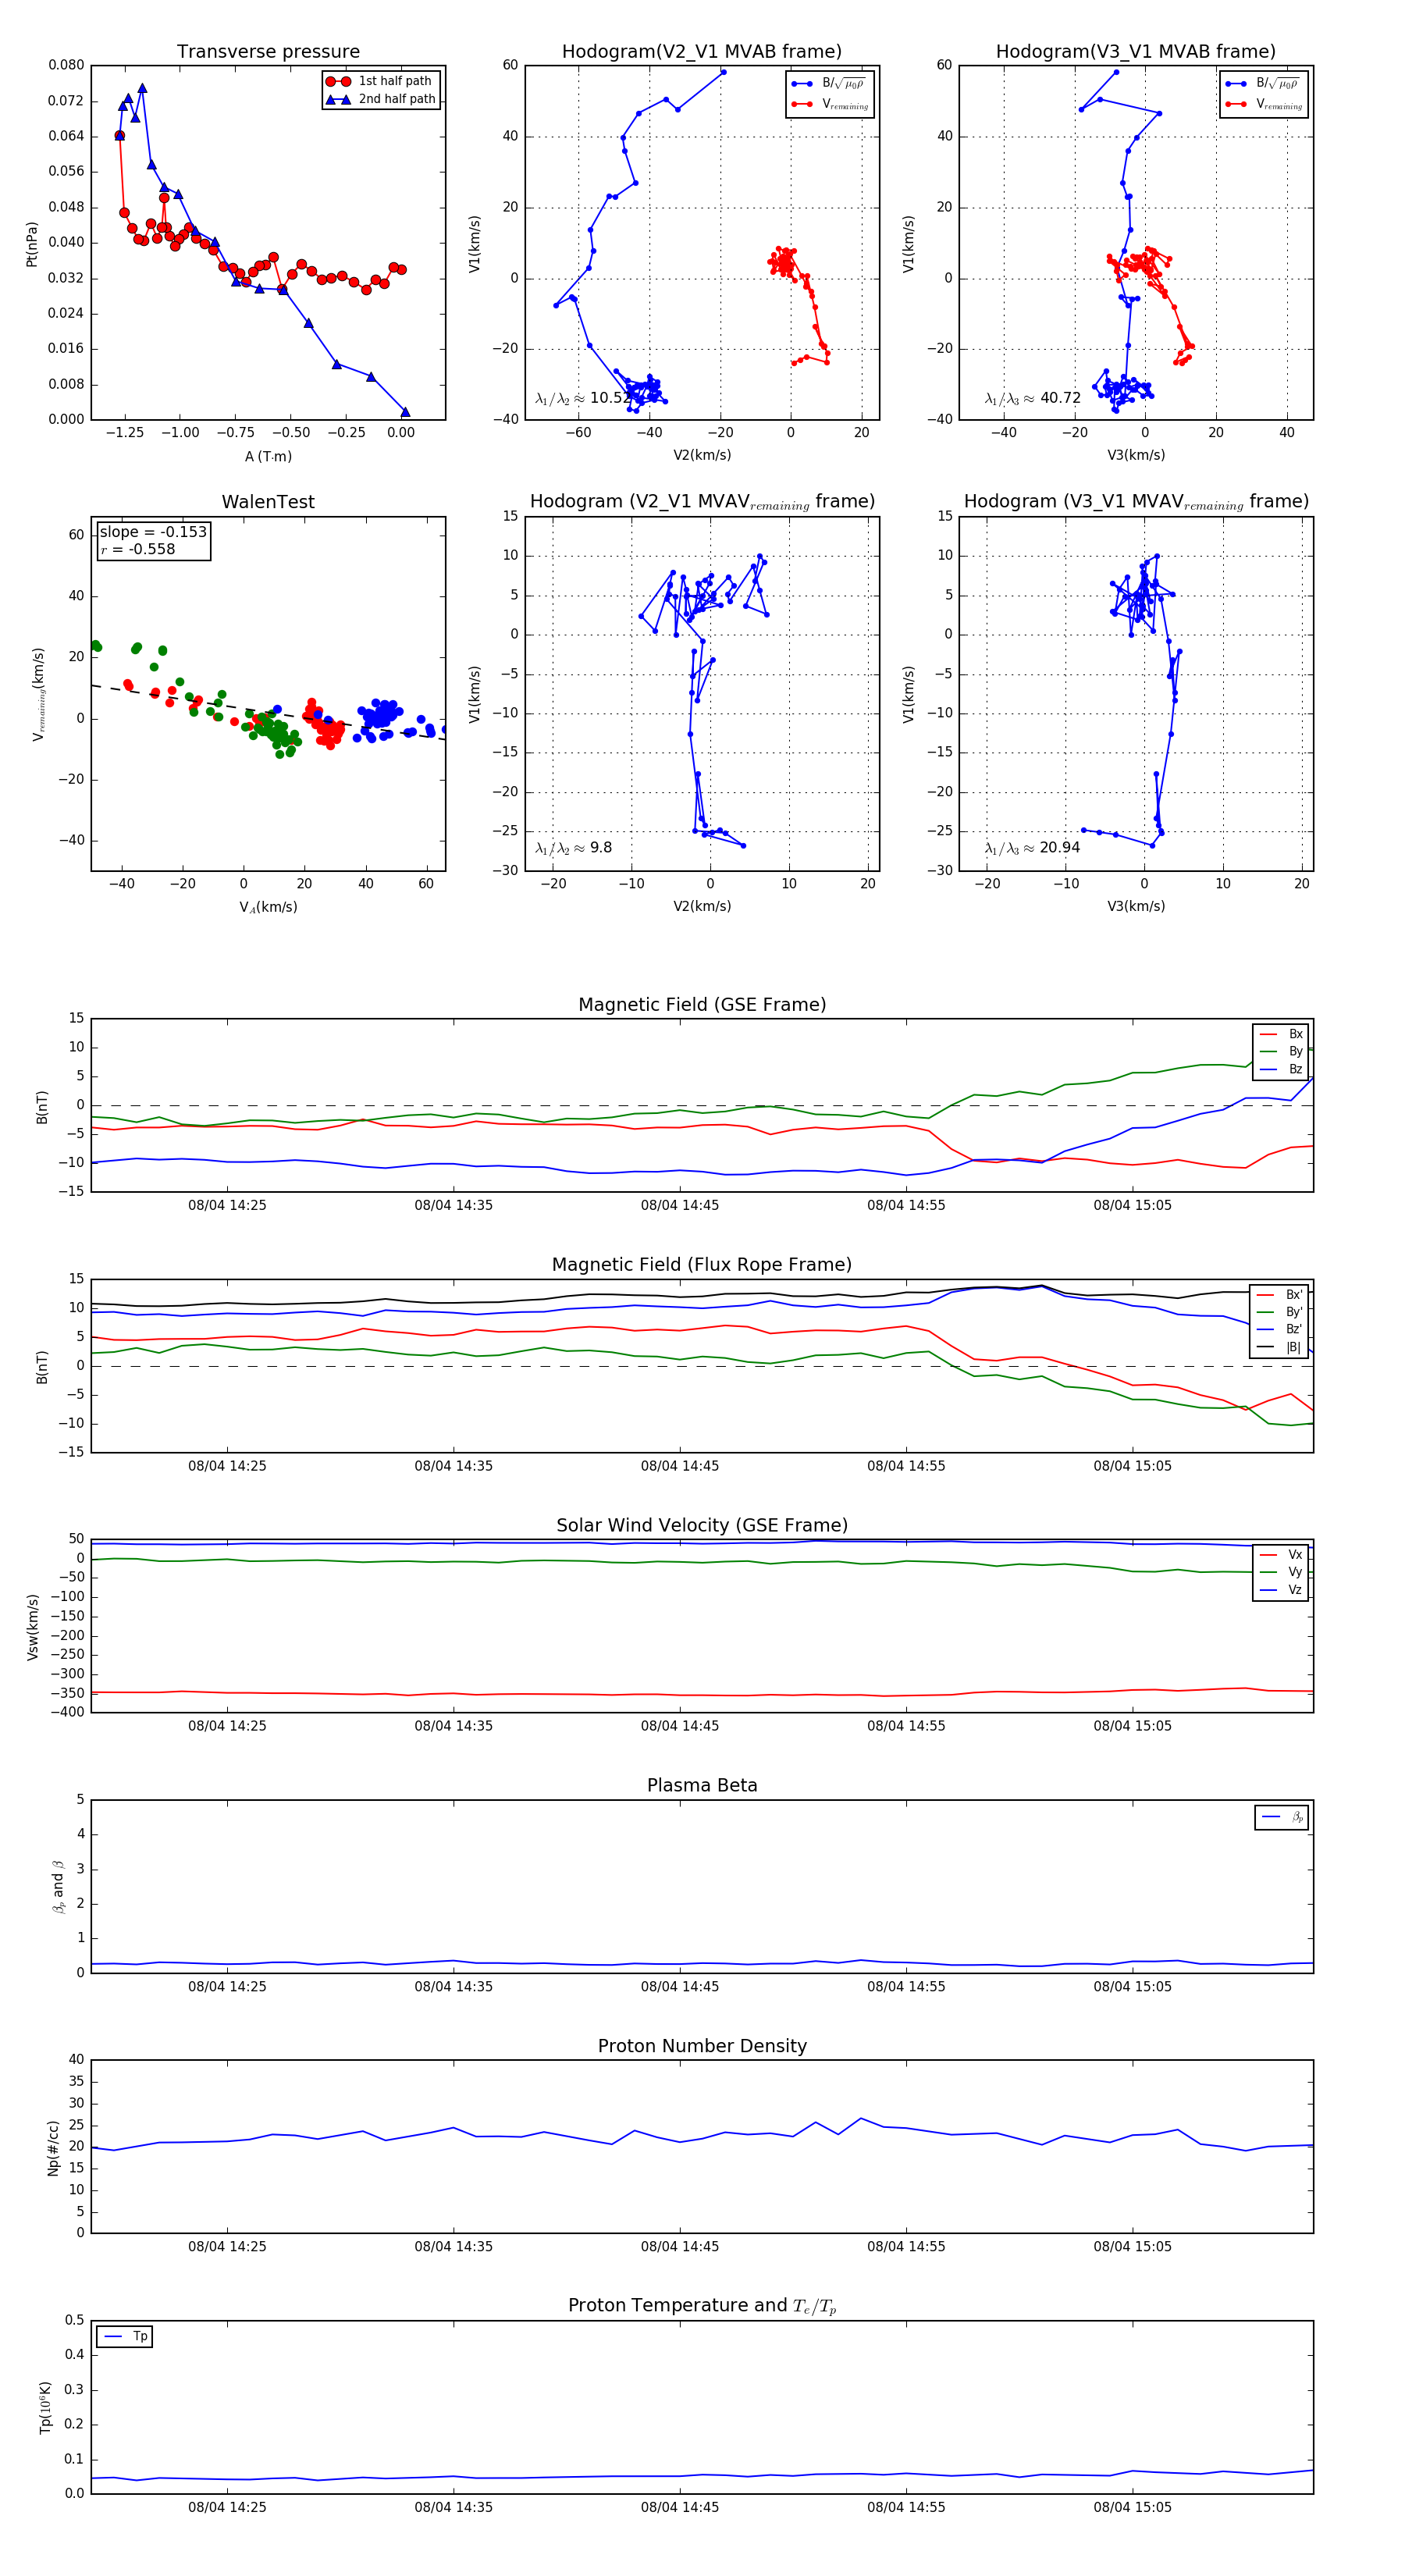1405x2576 pixels.
Task: Select the Bz legend entry in GSE plot
Action: point(1281,1069)
